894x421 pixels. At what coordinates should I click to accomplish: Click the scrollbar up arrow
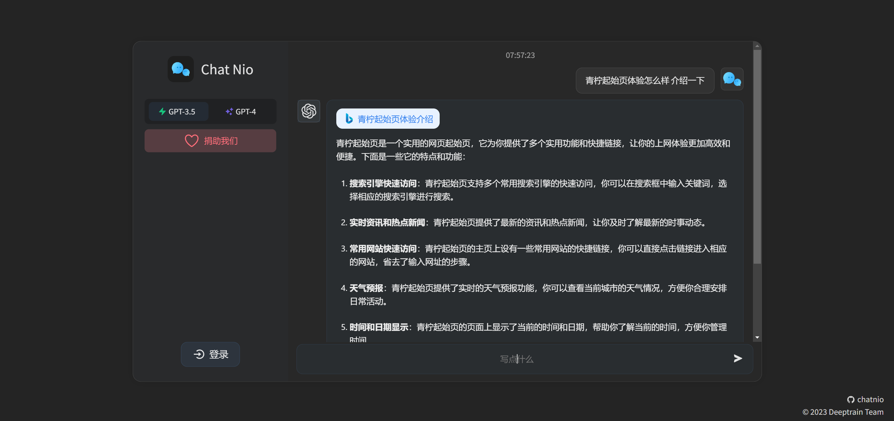(757, 46)
